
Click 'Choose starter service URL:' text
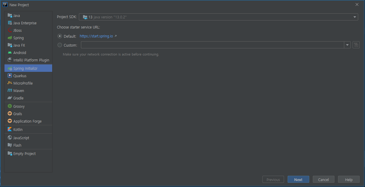pos(78,27)
